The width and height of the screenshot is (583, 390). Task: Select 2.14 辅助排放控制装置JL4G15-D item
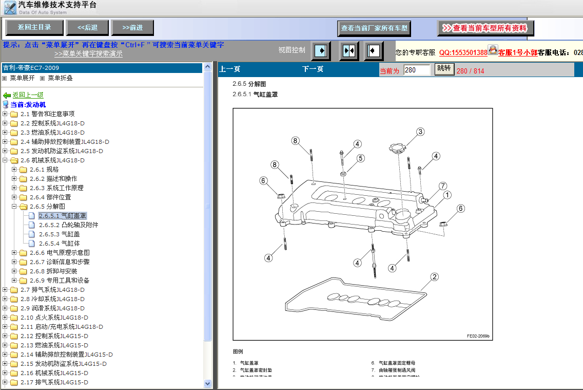(67, 355)
